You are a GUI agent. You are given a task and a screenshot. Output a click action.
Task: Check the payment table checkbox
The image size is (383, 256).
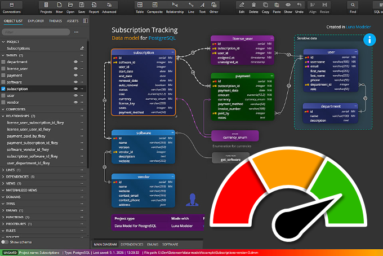[x=3, y=76]
